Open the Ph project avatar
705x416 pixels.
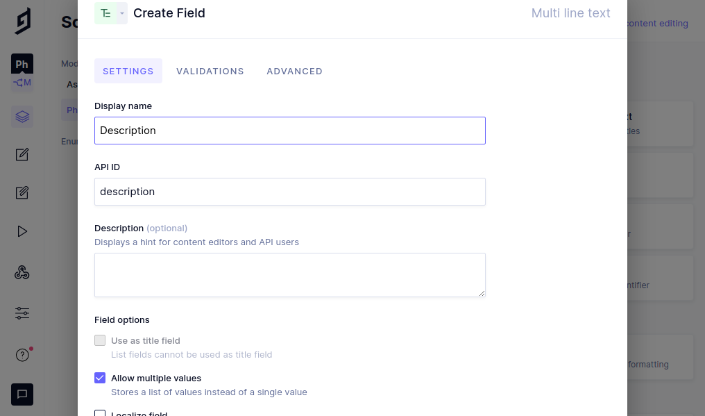point(22,64)
